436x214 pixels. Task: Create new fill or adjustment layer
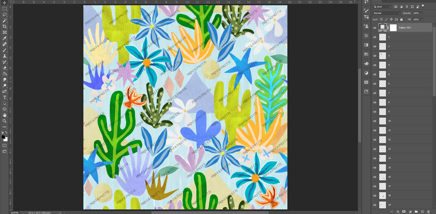410,212
